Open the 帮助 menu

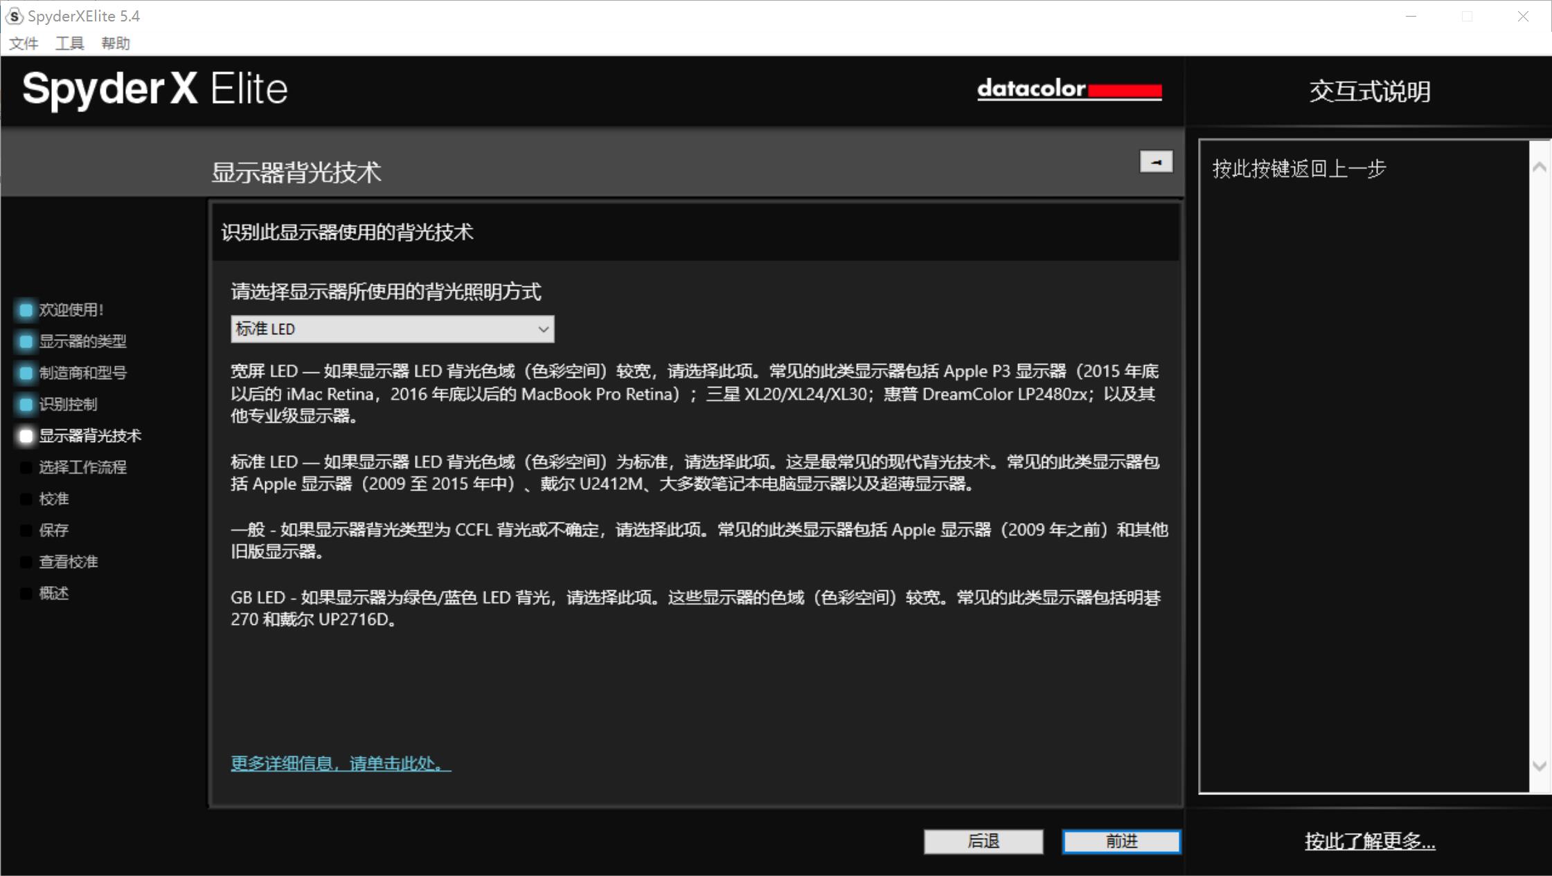(x=115, y=44)
